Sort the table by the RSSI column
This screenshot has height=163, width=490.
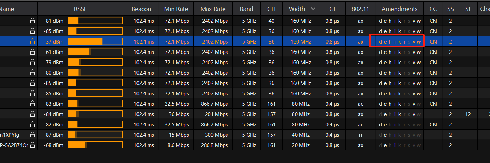[x=82, y=9]
